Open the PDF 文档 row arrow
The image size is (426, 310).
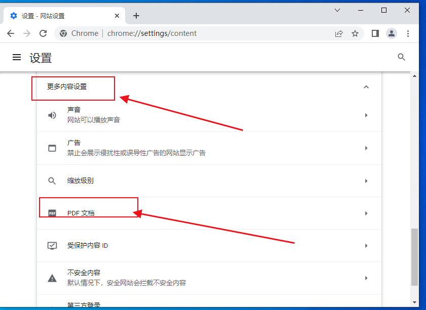pos(366,213)
